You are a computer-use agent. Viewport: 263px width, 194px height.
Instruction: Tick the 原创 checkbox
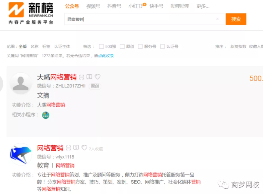(x=122, y=46)
